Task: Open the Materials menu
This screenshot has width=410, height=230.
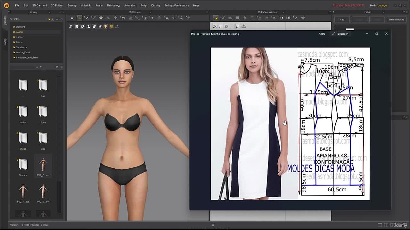Action: (86, 5)
